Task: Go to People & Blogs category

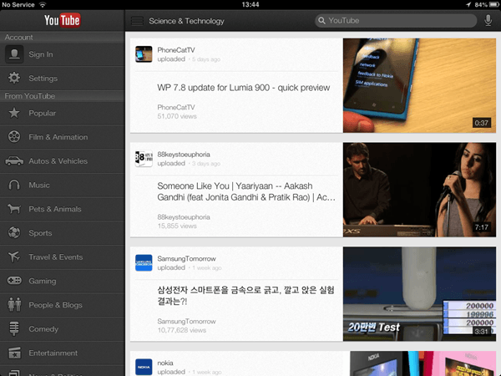Action: point(63,305)
